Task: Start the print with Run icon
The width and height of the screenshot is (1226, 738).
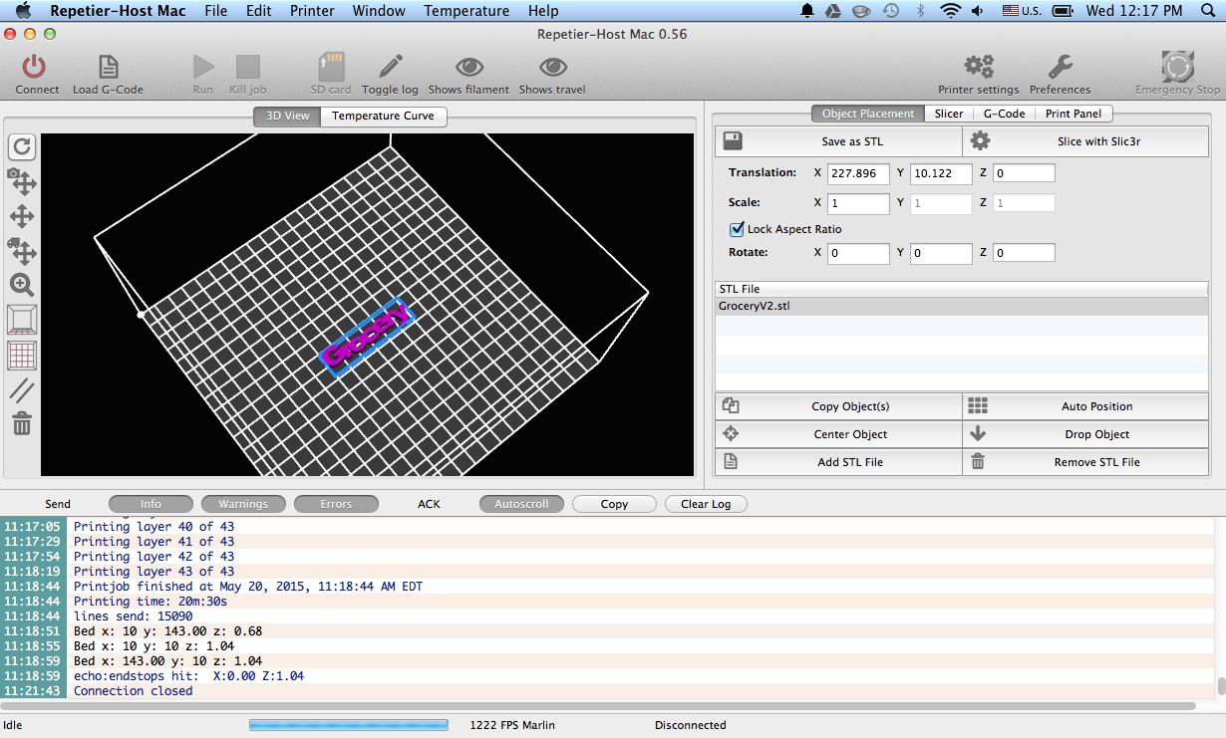Action: click(x=203, y=67)
